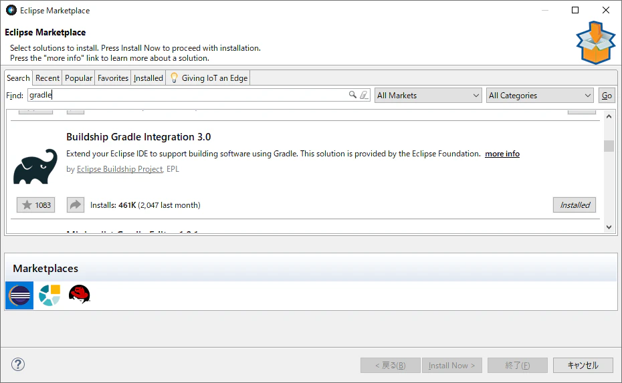Switch to the Recent tab
Image resolution: width=622 pixels, height=383 pixels.
47,78
